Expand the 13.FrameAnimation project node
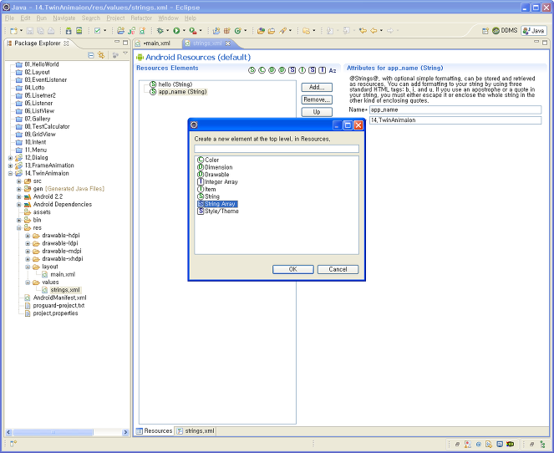554x453 pixels. (10, 165)
